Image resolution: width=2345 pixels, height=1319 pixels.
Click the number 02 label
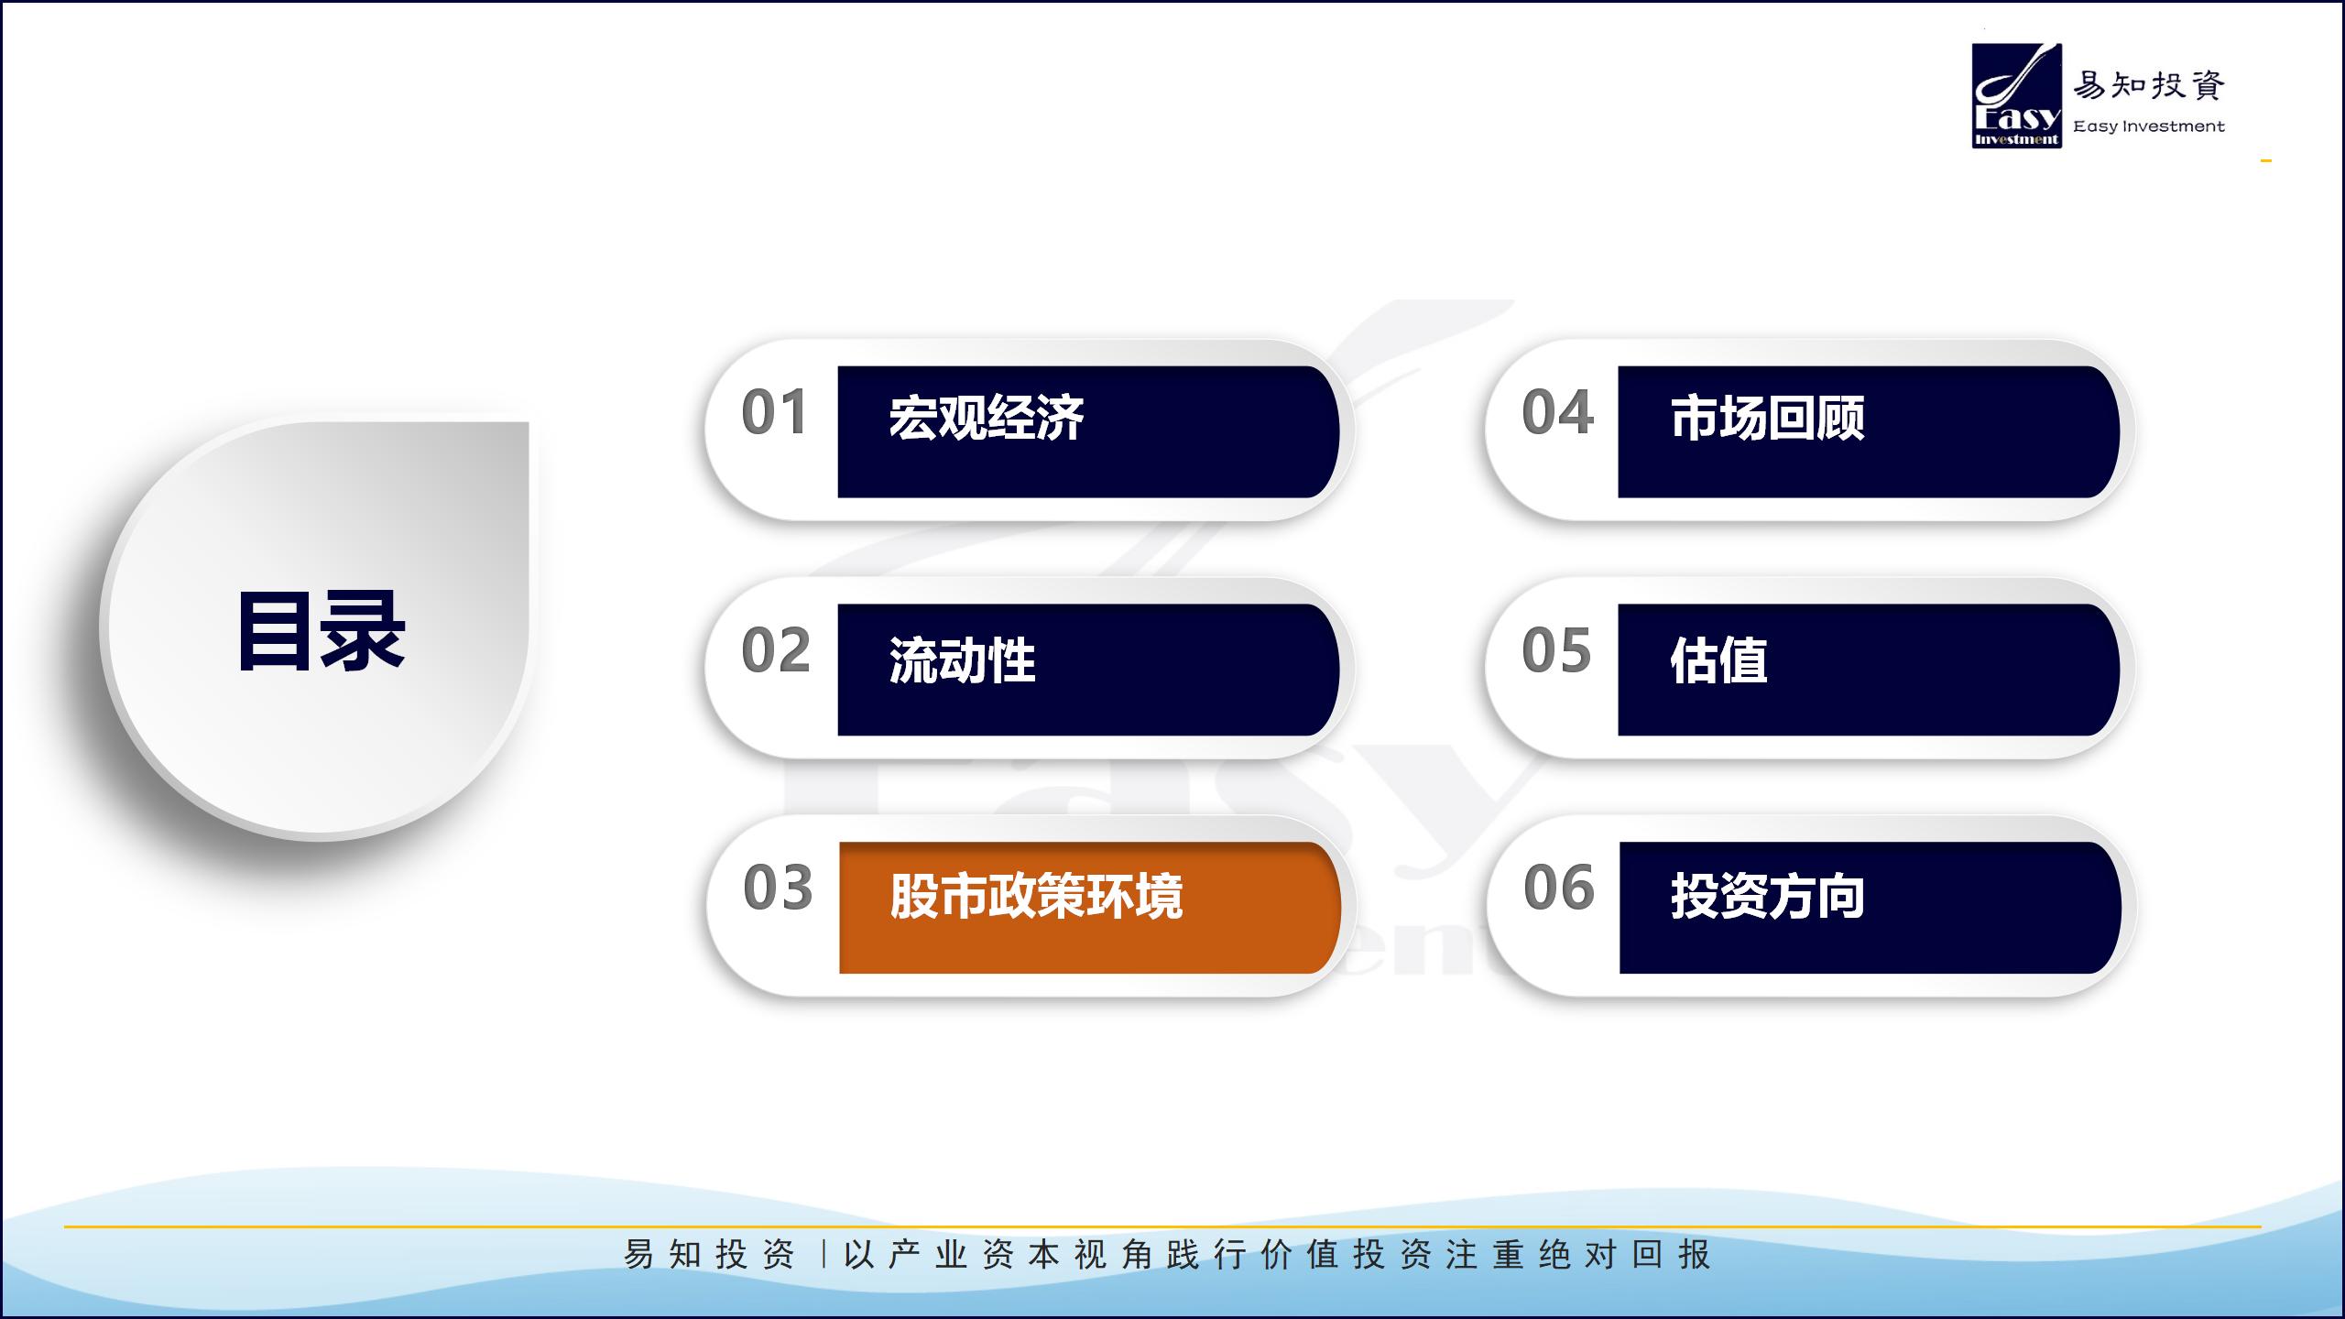click(776, 650)
